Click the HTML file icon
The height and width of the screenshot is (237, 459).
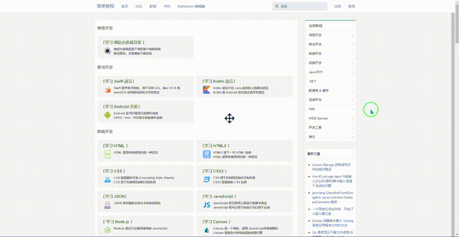coord(107,154)
